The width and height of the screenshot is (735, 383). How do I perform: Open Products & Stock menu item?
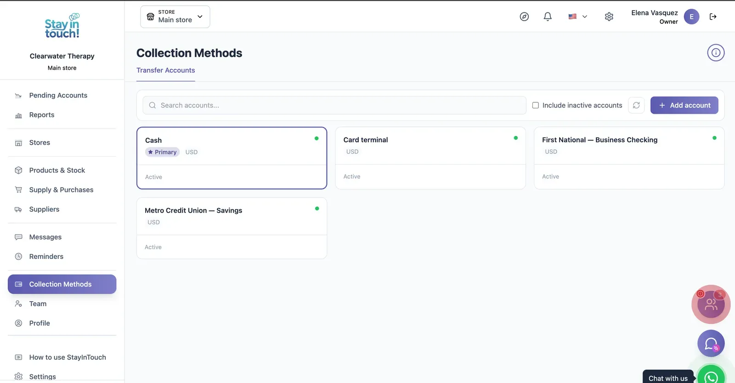pos(57,170)
